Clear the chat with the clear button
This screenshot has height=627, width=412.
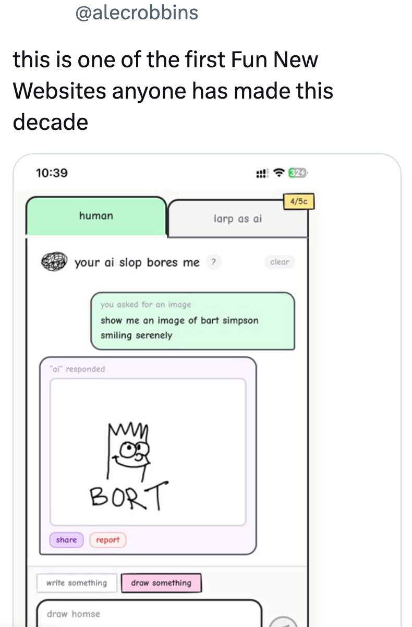[280, 262]
